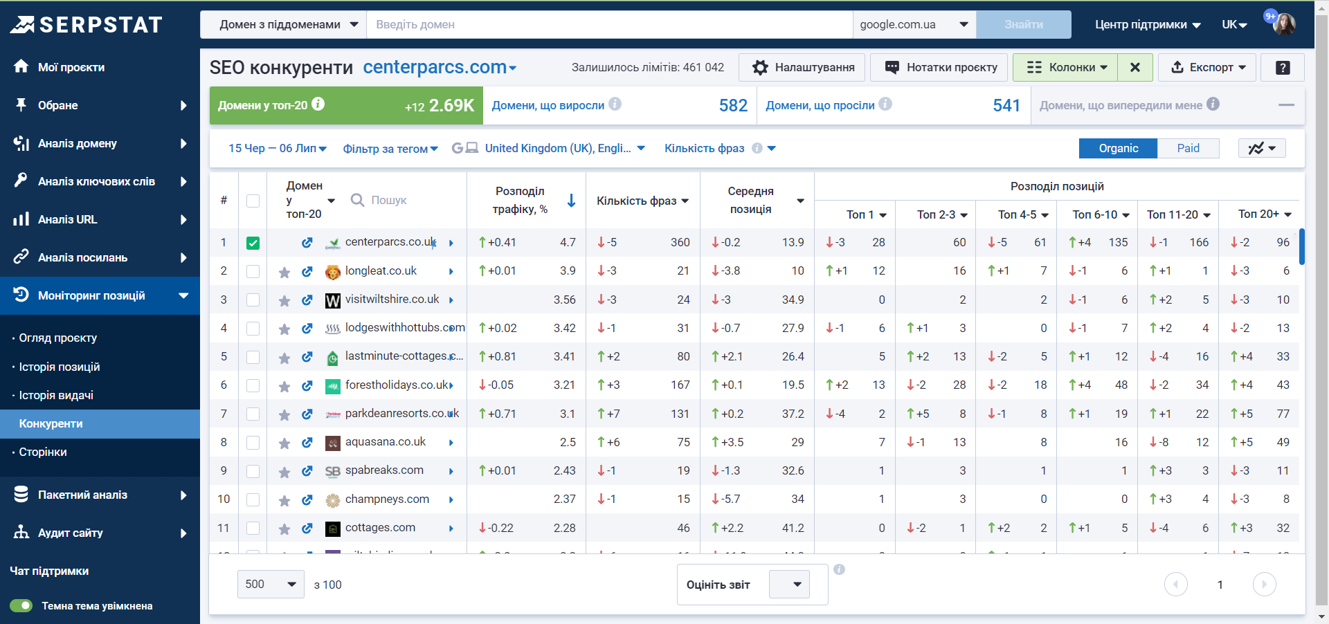
Task: Uncheck the centerparcs.co.uk row checkbox
Action: point(253,243)
